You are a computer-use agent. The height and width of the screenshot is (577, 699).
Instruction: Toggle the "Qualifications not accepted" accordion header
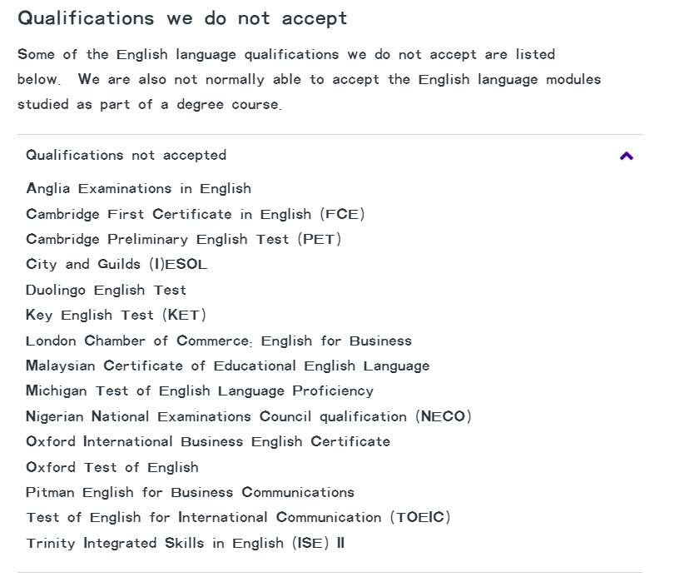coord(126,156)
